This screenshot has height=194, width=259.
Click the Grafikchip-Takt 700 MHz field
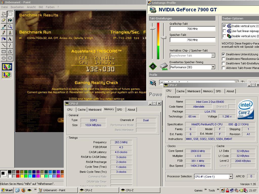[x=192, y=29]
